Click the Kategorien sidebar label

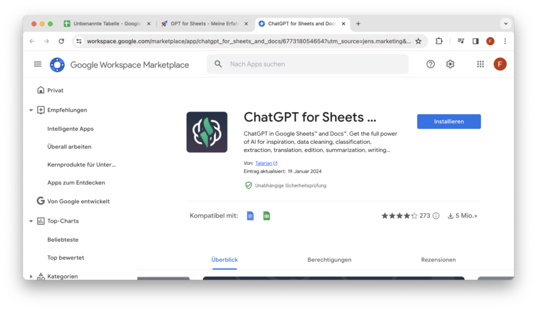coord(62,276)
